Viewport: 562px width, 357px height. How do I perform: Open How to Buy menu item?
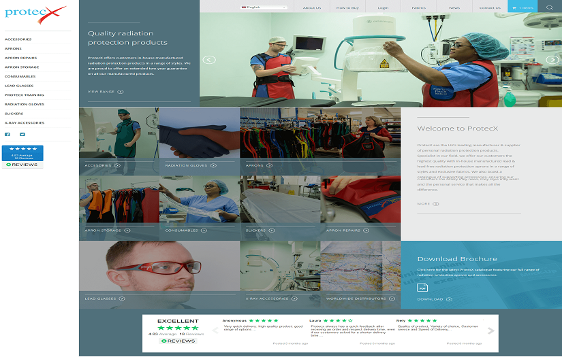coord(347,7)
